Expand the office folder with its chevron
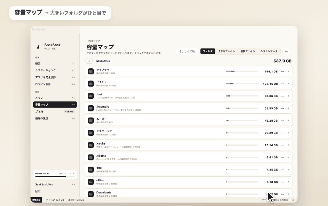 tap(288, 182)
